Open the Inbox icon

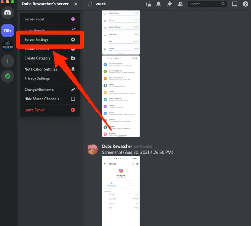(x=235, y=4)
